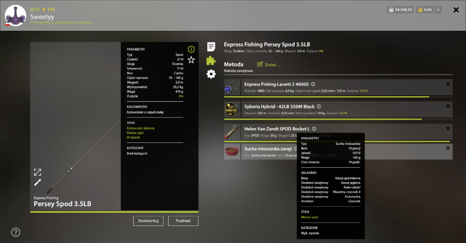Click the Kasza jęczmienna base ingredient
Image resolution: width=466 pixels, height=243 pixels.
tap(348, 178)
